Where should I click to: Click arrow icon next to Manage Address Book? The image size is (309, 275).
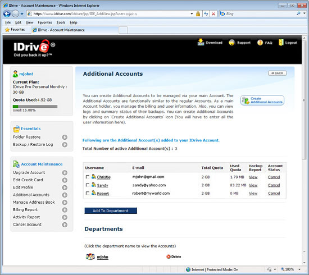coord(65,203)
